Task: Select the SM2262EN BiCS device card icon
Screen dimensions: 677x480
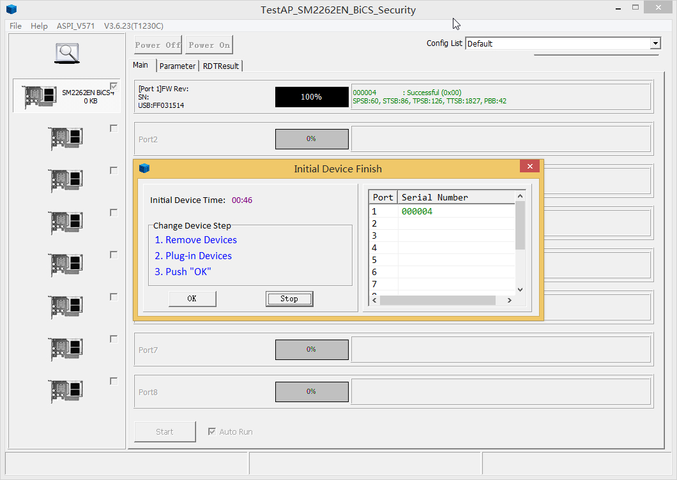Action: (40, 96)
